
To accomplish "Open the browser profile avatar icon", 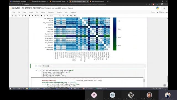I will 162,4.
